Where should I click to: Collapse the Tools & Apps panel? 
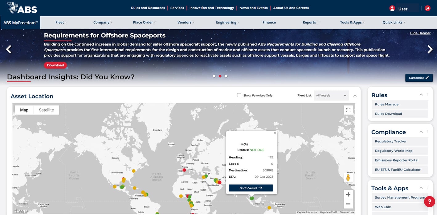tap(421, 188)
